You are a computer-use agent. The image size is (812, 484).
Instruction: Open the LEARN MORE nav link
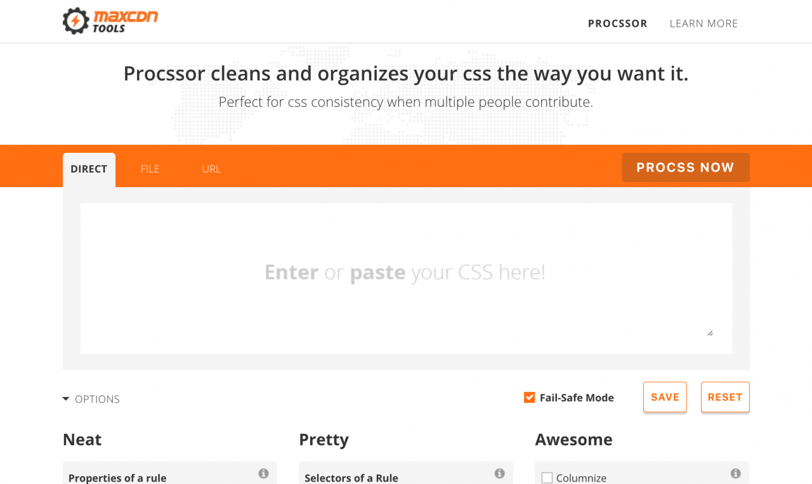(704, 23)
